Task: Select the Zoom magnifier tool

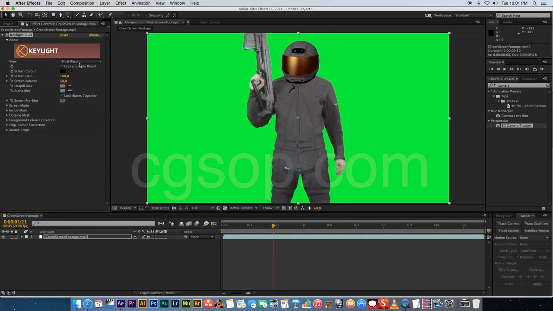Action: click(20, 15)
